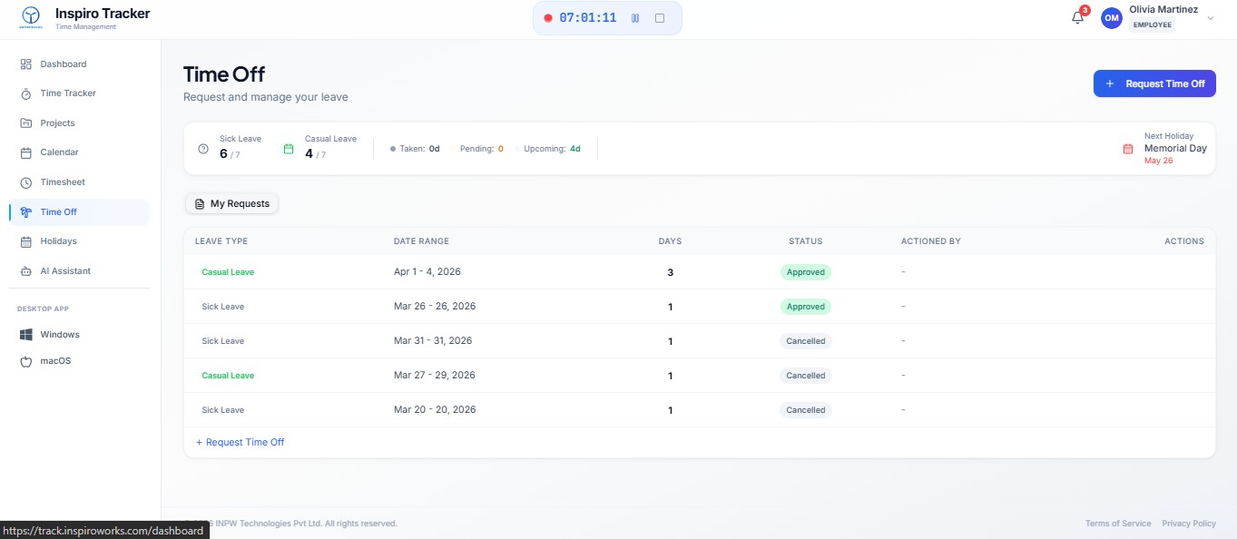
Task: Expand the Olivia Martinez account menu
Action: 1210,18
